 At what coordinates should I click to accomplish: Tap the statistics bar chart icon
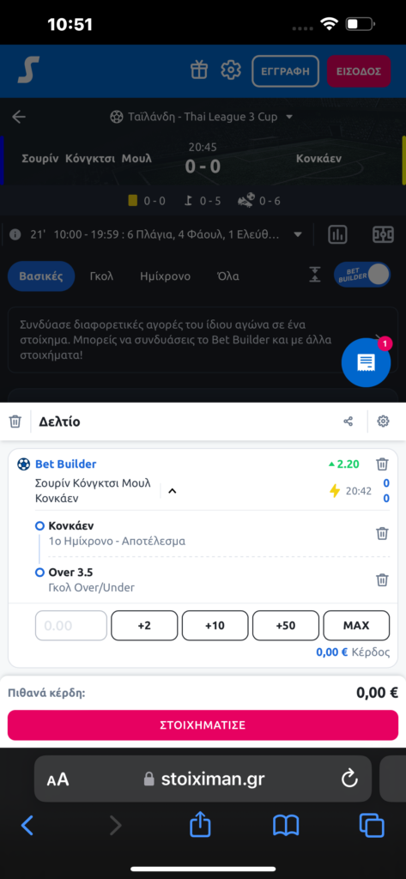tap(337, 234)
